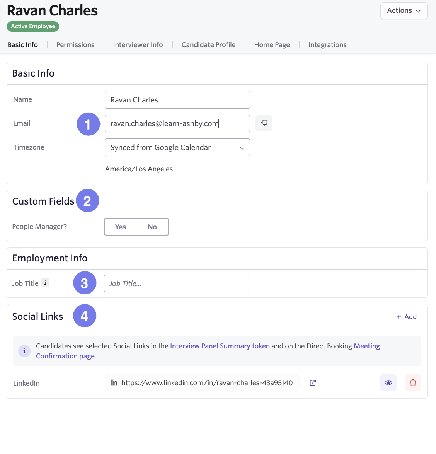Open the Interview Panel Summary token link
Image resolution: width=436 pixels, height=454 pixels.
click(x=220, y=346)
